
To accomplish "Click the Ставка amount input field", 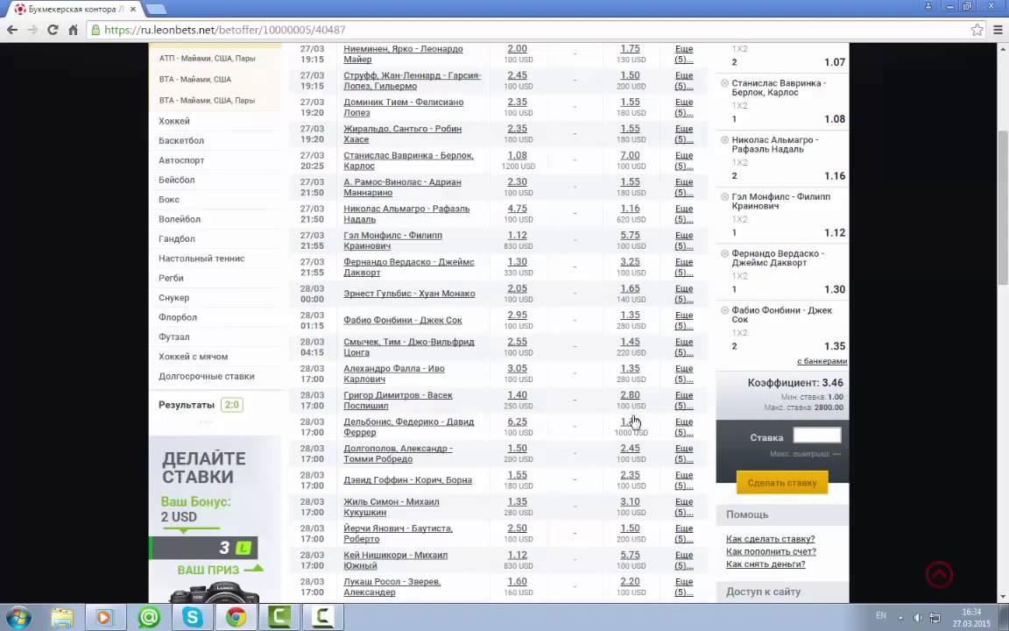I will 816,436.
